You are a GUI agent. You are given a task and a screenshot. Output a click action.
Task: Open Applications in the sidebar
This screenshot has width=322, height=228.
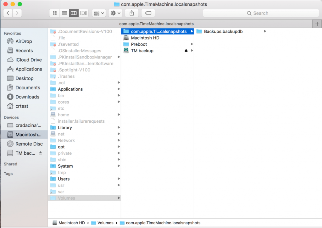tap(24, 69)
